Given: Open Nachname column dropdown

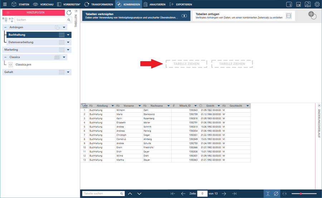Looking at the screenshot, I should [169, 106].
